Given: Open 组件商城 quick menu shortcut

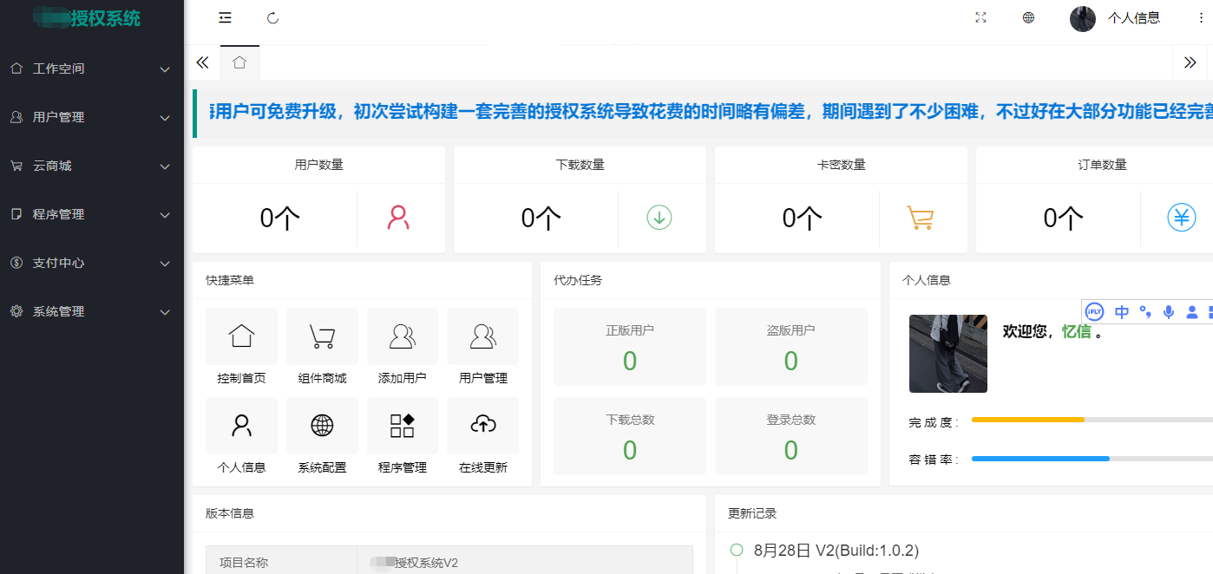Looking at the screenshot, I should coord(322,347).
